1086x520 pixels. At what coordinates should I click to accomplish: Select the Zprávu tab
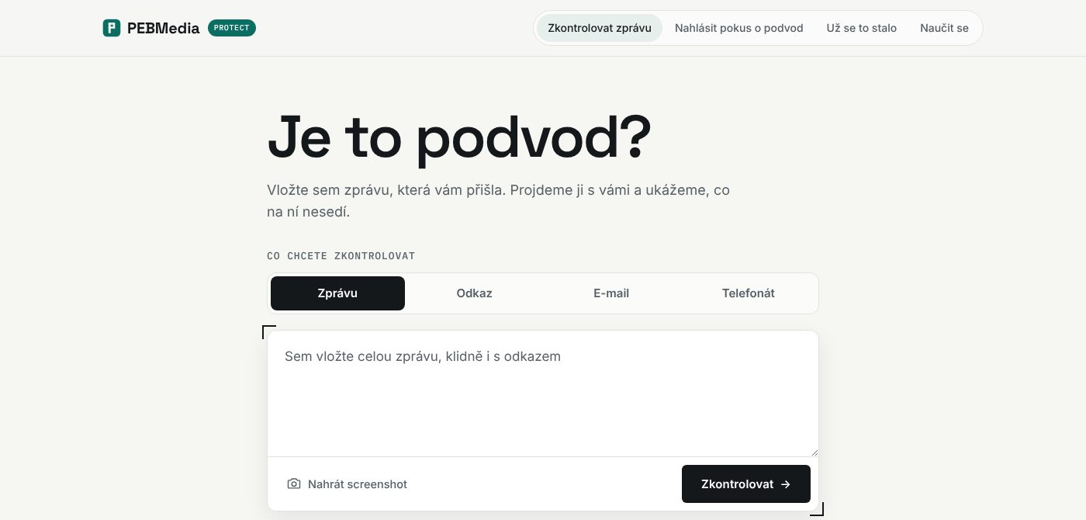coord(337,293)
